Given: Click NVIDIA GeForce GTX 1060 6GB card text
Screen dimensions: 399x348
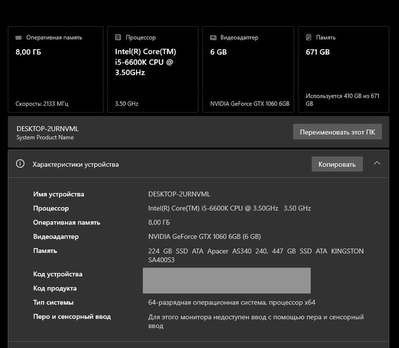Looking at the screenshot, I should pos(250,104).
